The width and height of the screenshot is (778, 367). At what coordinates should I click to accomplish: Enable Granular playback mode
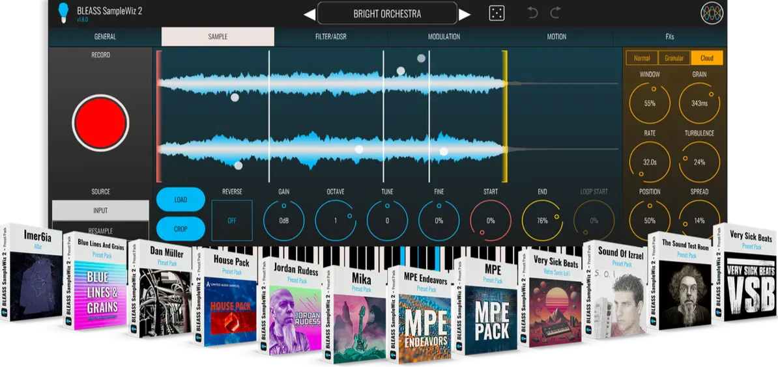coord(674,58)
